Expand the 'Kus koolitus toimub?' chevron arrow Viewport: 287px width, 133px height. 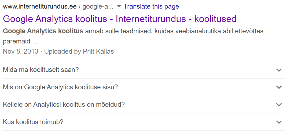pos(279,122)
